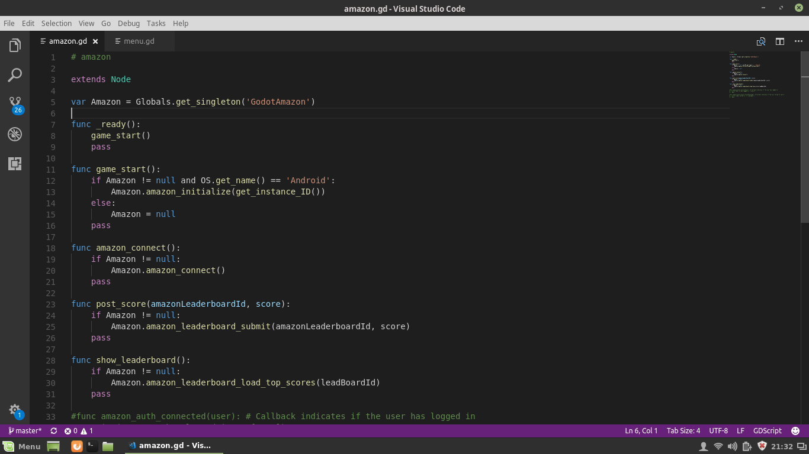Click line number 18 in the gutter
This screenshot has height=454, width=809.
coord(50,248)
